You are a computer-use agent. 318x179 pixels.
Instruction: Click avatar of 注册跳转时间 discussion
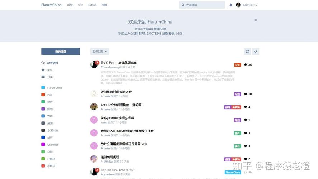point(94,94)
